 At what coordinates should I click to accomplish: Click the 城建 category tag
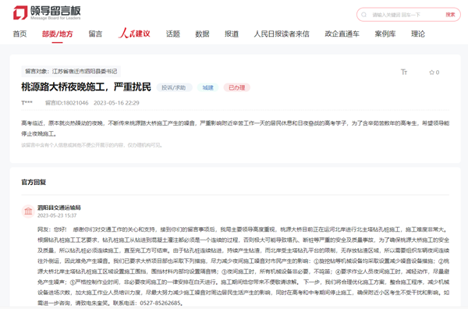(207, 87)
